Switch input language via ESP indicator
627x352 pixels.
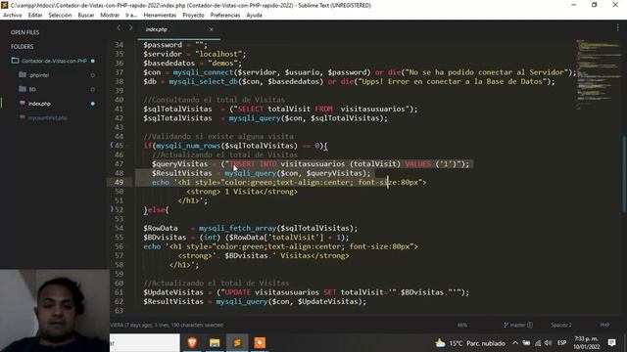[x=561, y=343]
